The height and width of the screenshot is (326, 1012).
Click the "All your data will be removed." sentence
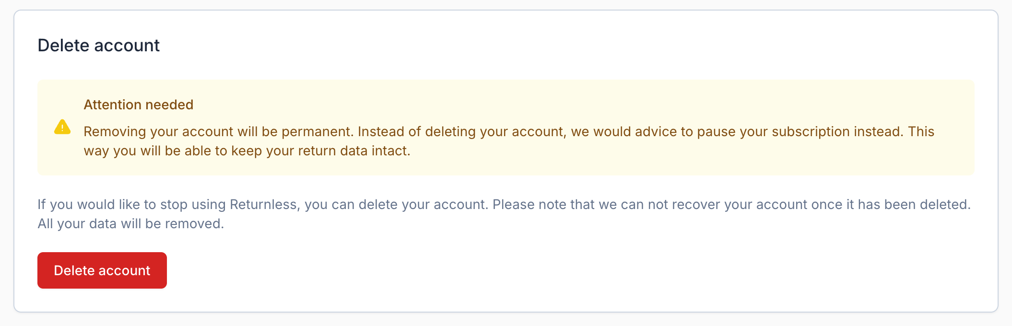tap(130, 223)
